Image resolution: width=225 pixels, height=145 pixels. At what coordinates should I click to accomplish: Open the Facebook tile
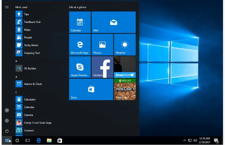102,67
